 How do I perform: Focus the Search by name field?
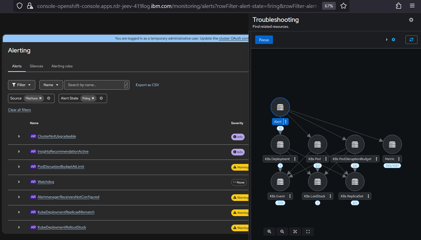point(97,85)
